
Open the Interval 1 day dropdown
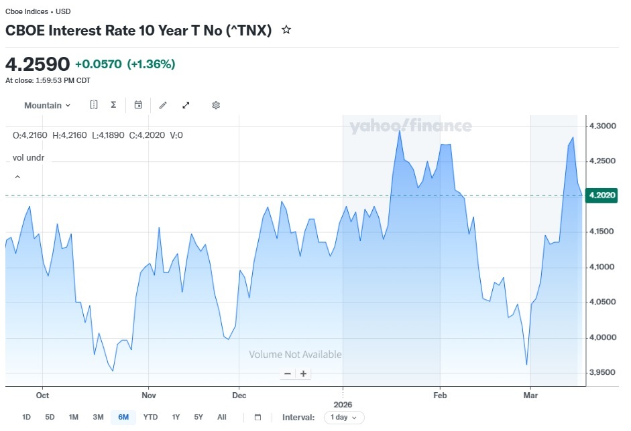click(x=344, y=418)
